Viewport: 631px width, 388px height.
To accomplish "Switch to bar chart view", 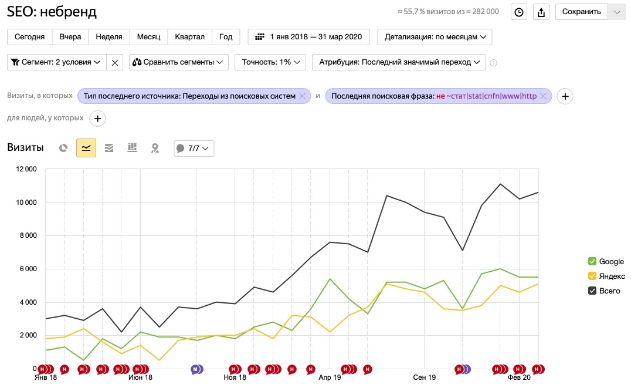I will tap(132, 149).
